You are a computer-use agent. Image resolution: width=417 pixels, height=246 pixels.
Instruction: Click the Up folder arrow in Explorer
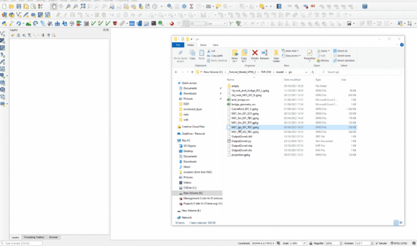pyautogui.click(x=193, y=72)
